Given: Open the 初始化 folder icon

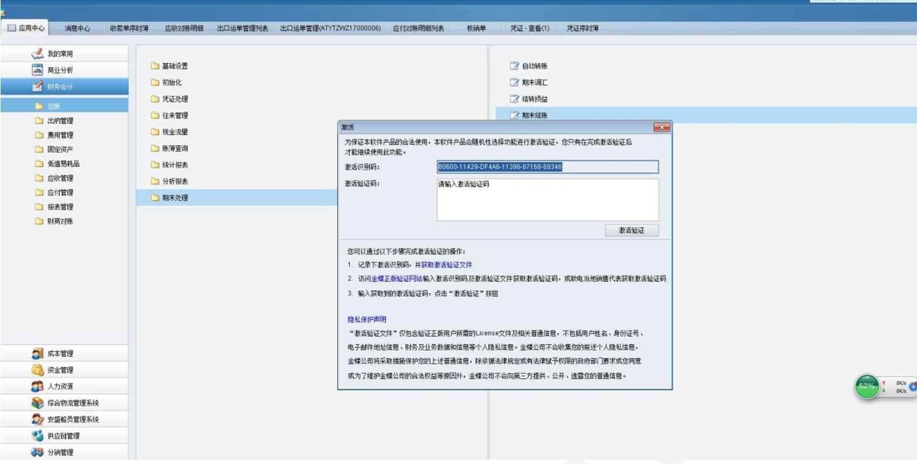Looking at the screenshot, I should [155, 83].
